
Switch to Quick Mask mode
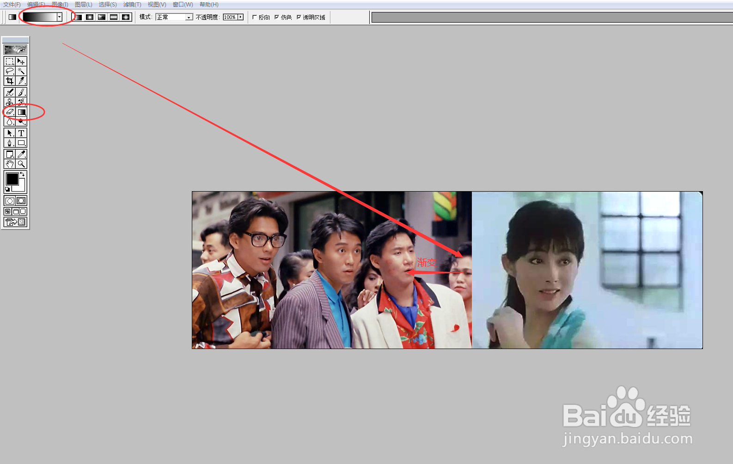pos(21,201)
